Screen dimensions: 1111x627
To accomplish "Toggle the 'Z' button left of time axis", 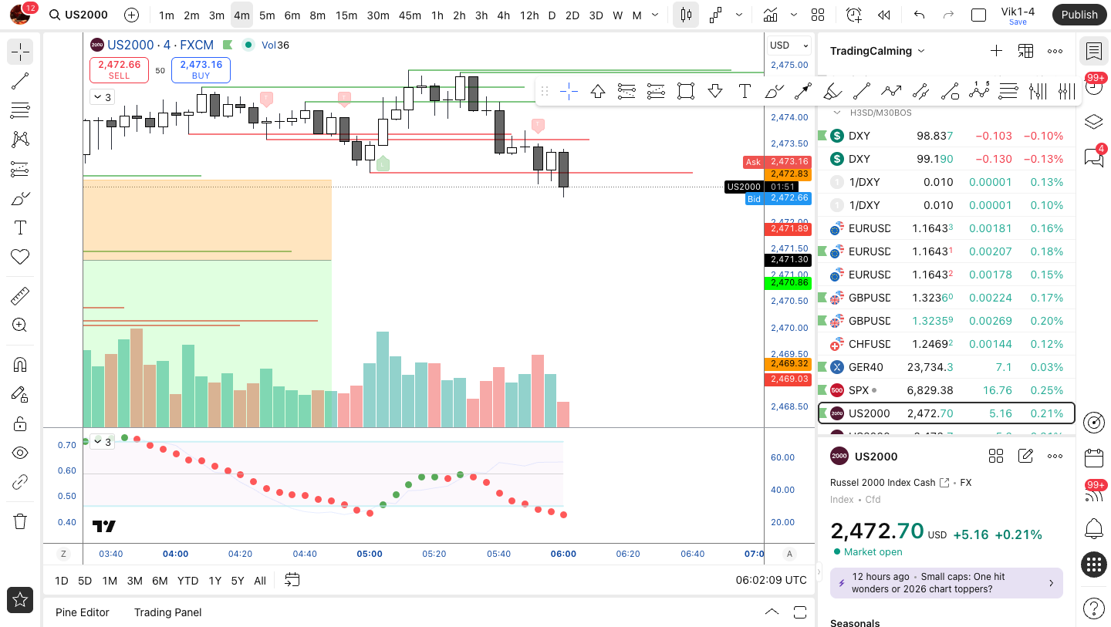I will (63, 554).
